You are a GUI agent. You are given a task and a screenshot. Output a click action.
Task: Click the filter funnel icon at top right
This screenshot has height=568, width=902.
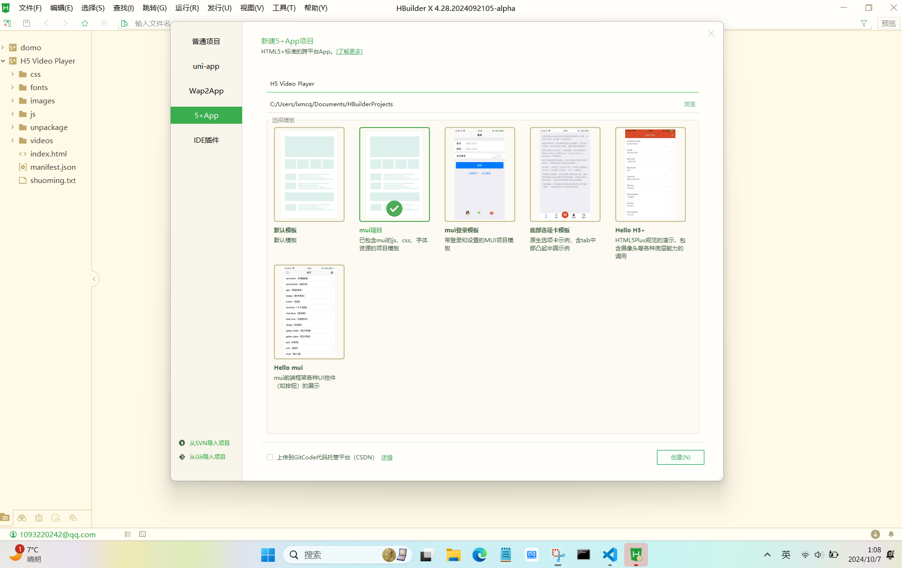tap(864, 23)
